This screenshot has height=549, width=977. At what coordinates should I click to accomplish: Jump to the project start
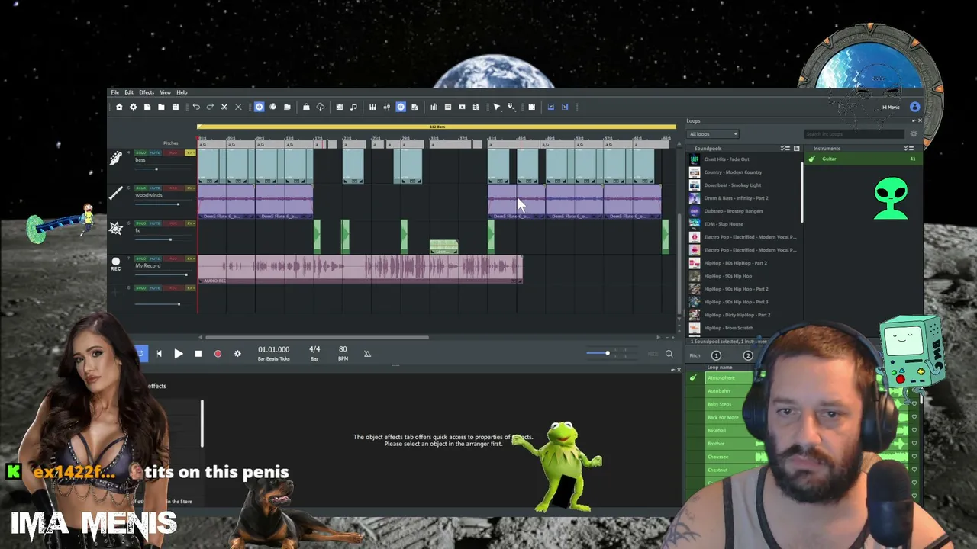159,354
